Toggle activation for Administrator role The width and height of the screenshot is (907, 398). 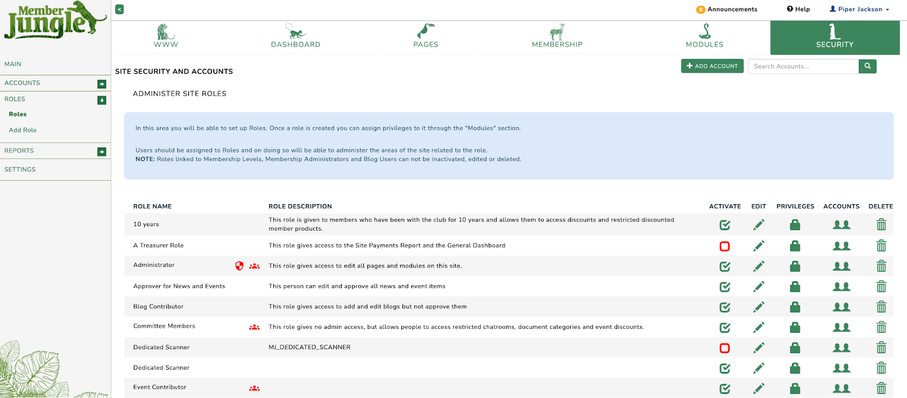(x=724, y=266)
